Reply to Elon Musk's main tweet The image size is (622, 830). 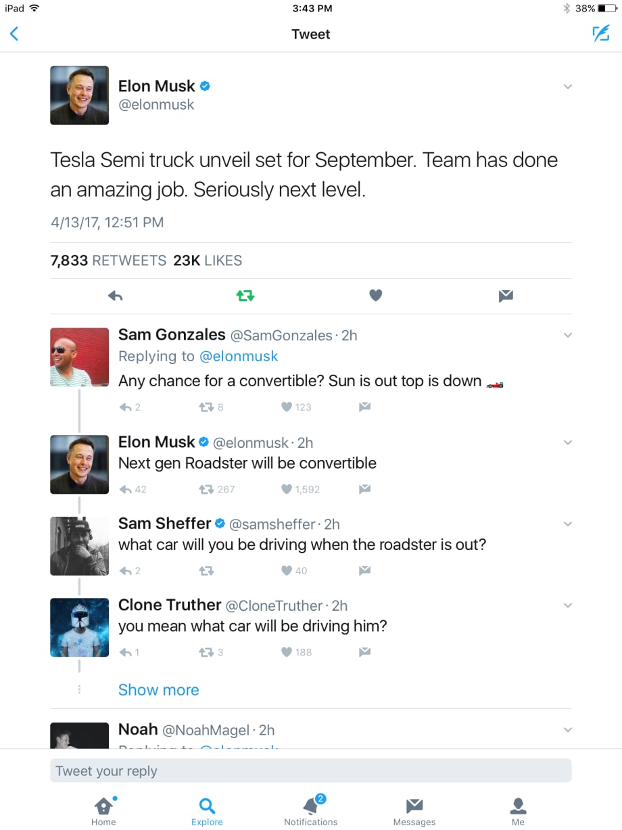(x=116, y=296)
